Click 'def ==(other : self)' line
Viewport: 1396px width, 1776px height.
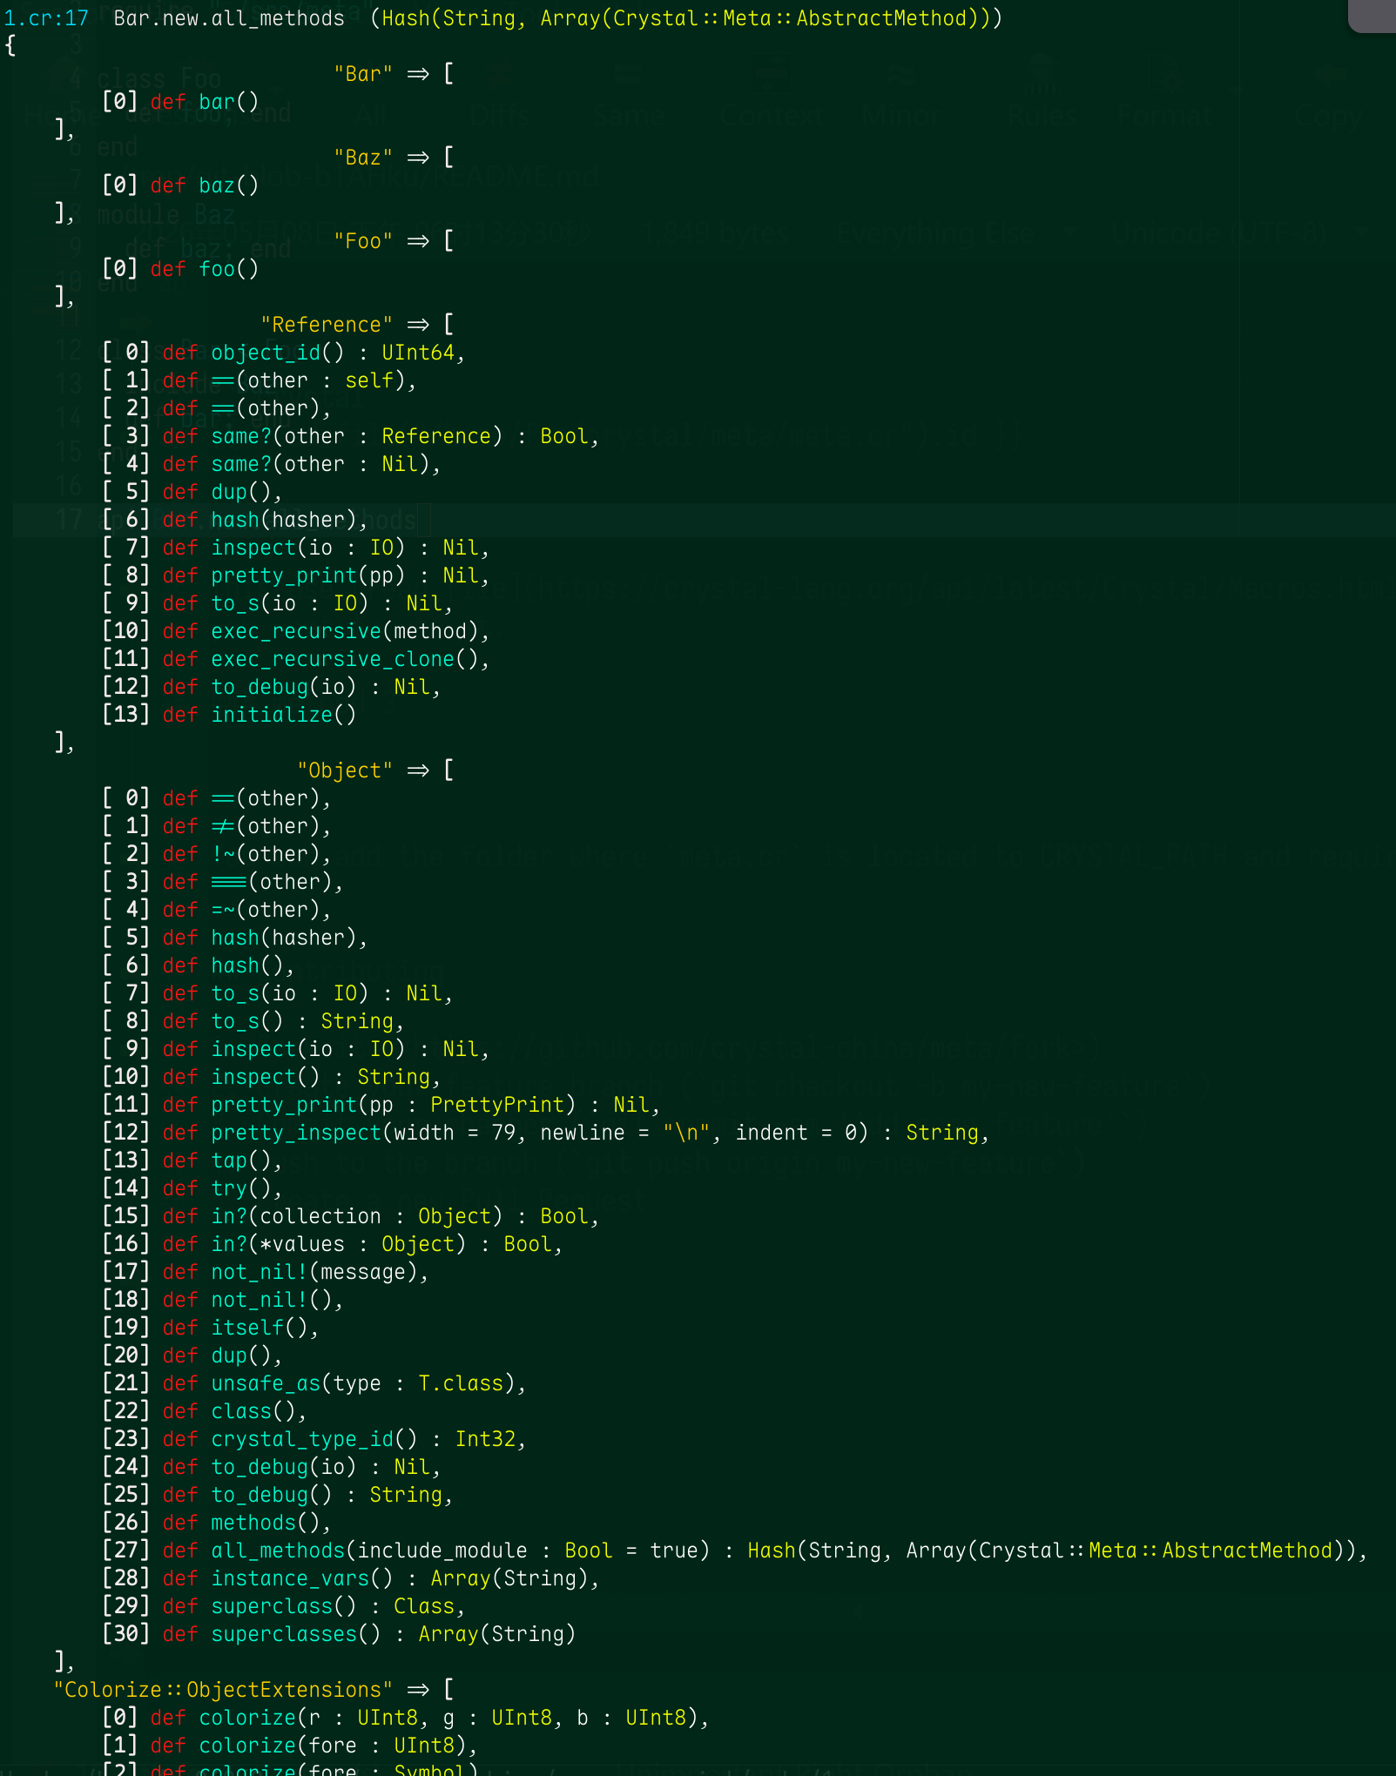click(289, 380)
